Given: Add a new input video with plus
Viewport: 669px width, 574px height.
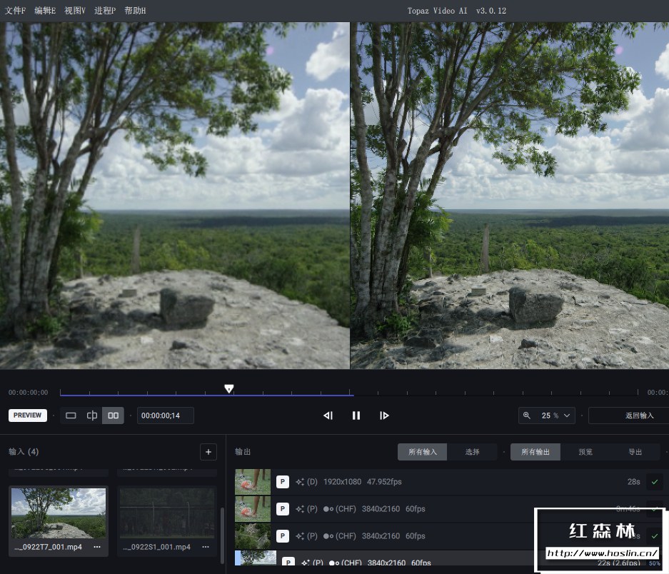Looking at the screenshot, I should coord(208,451).
